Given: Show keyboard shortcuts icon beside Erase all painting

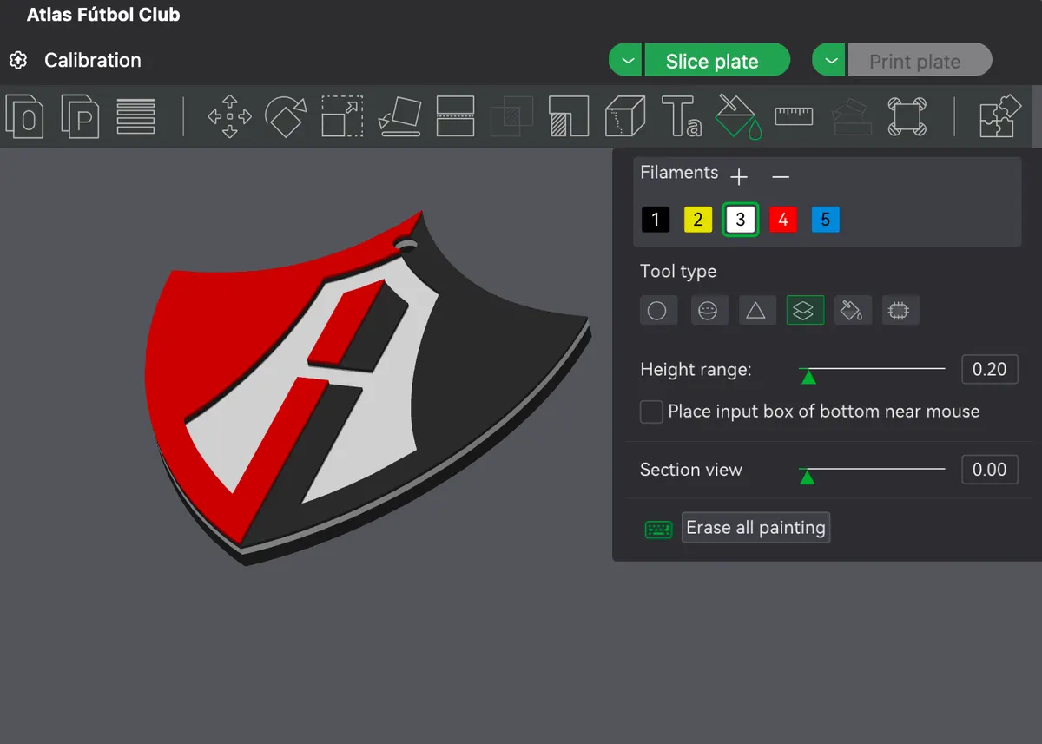Looking at the screenshot, I should coord(659,529).
